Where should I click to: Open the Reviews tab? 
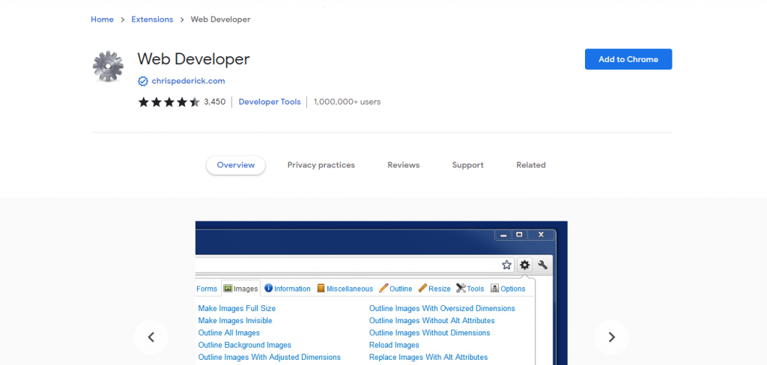point(403,165)
